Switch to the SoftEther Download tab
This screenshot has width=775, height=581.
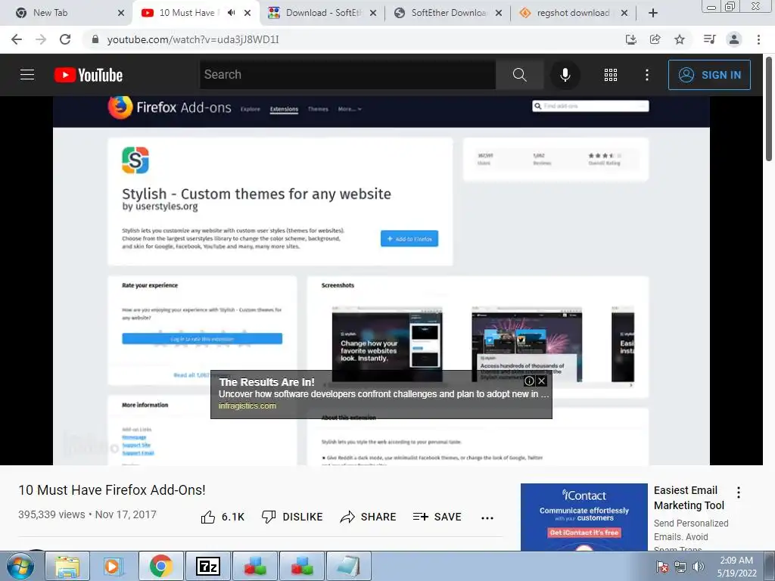[x=447, y=13]
